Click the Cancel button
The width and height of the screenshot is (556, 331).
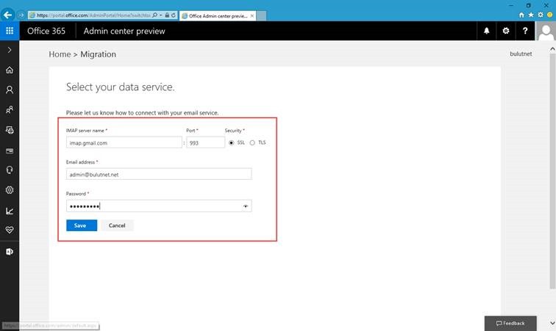[x=117, y=225]
